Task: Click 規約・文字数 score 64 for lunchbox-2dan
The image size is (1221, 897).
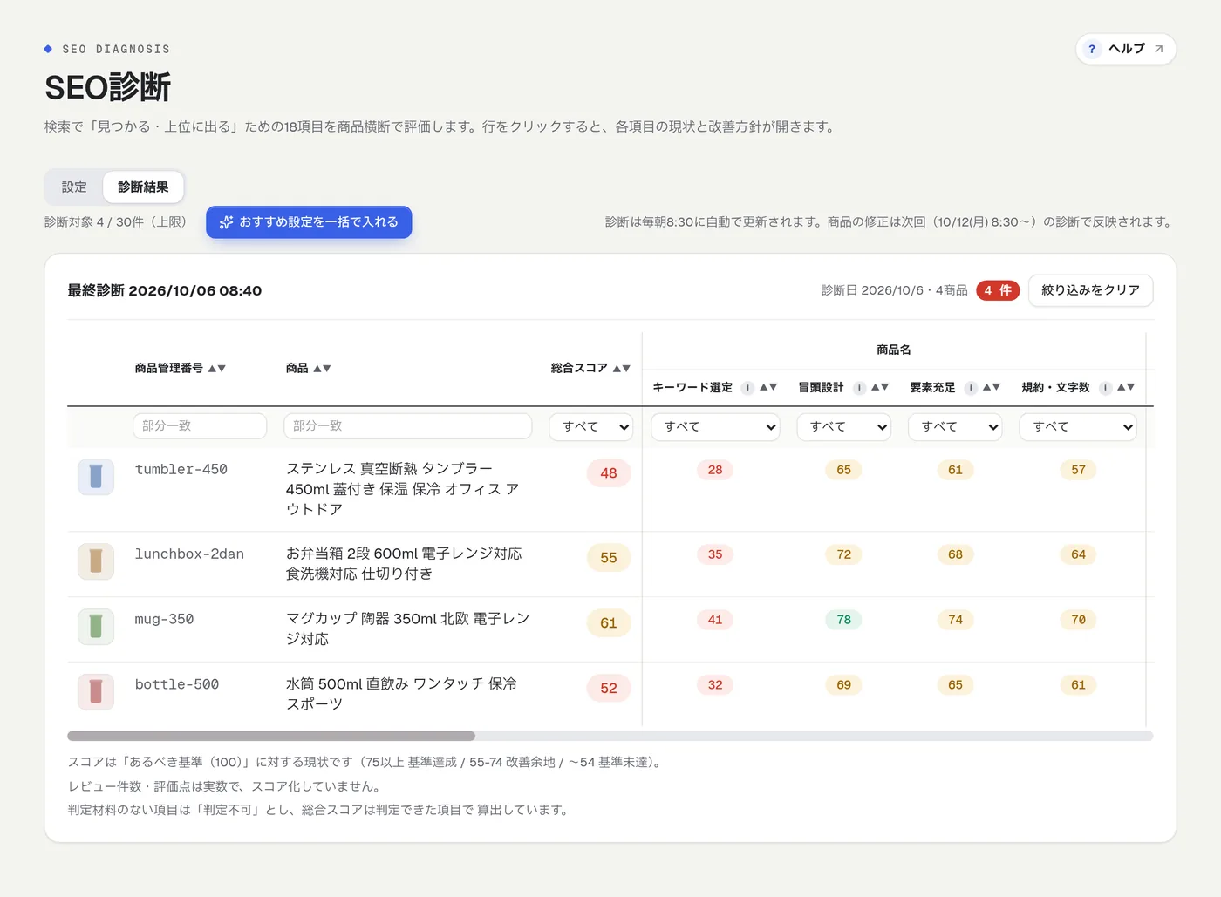Action: [1079, 554]
